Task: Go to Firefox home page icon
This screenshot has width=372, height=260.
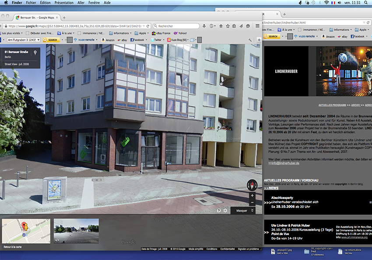Action: coord(221,26)
